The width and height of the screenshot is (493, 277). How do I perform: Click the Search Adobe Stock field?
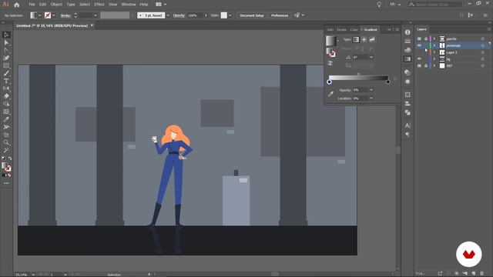[435, 5]
